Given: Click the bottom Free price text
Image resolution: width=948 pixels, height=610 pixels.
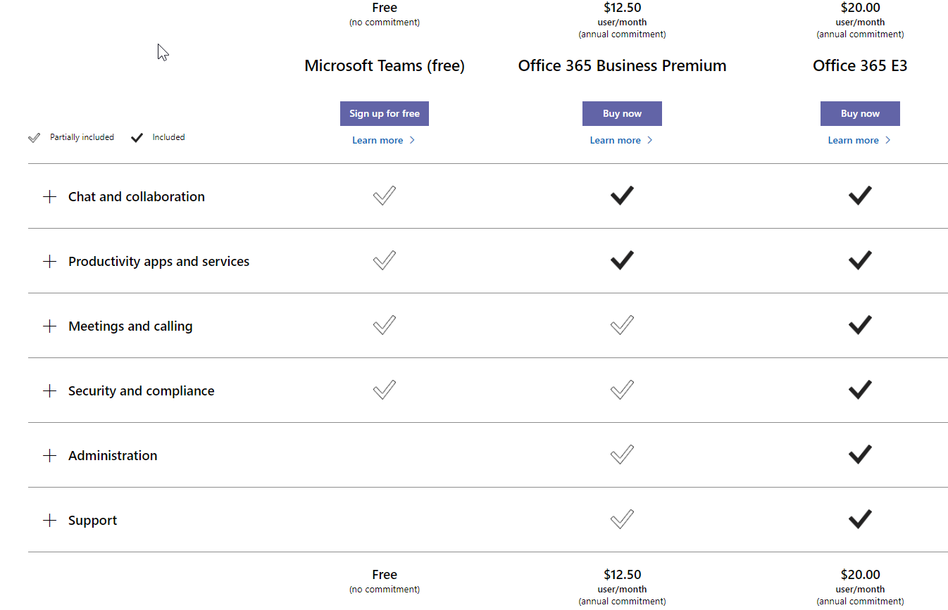Looking at the screenshot, I should tap(385, 575).
